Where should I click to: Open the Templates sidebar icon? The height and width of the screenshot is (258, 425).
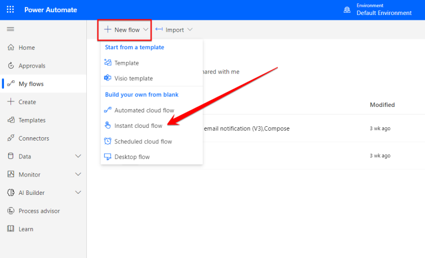click(x=11, y=120)
